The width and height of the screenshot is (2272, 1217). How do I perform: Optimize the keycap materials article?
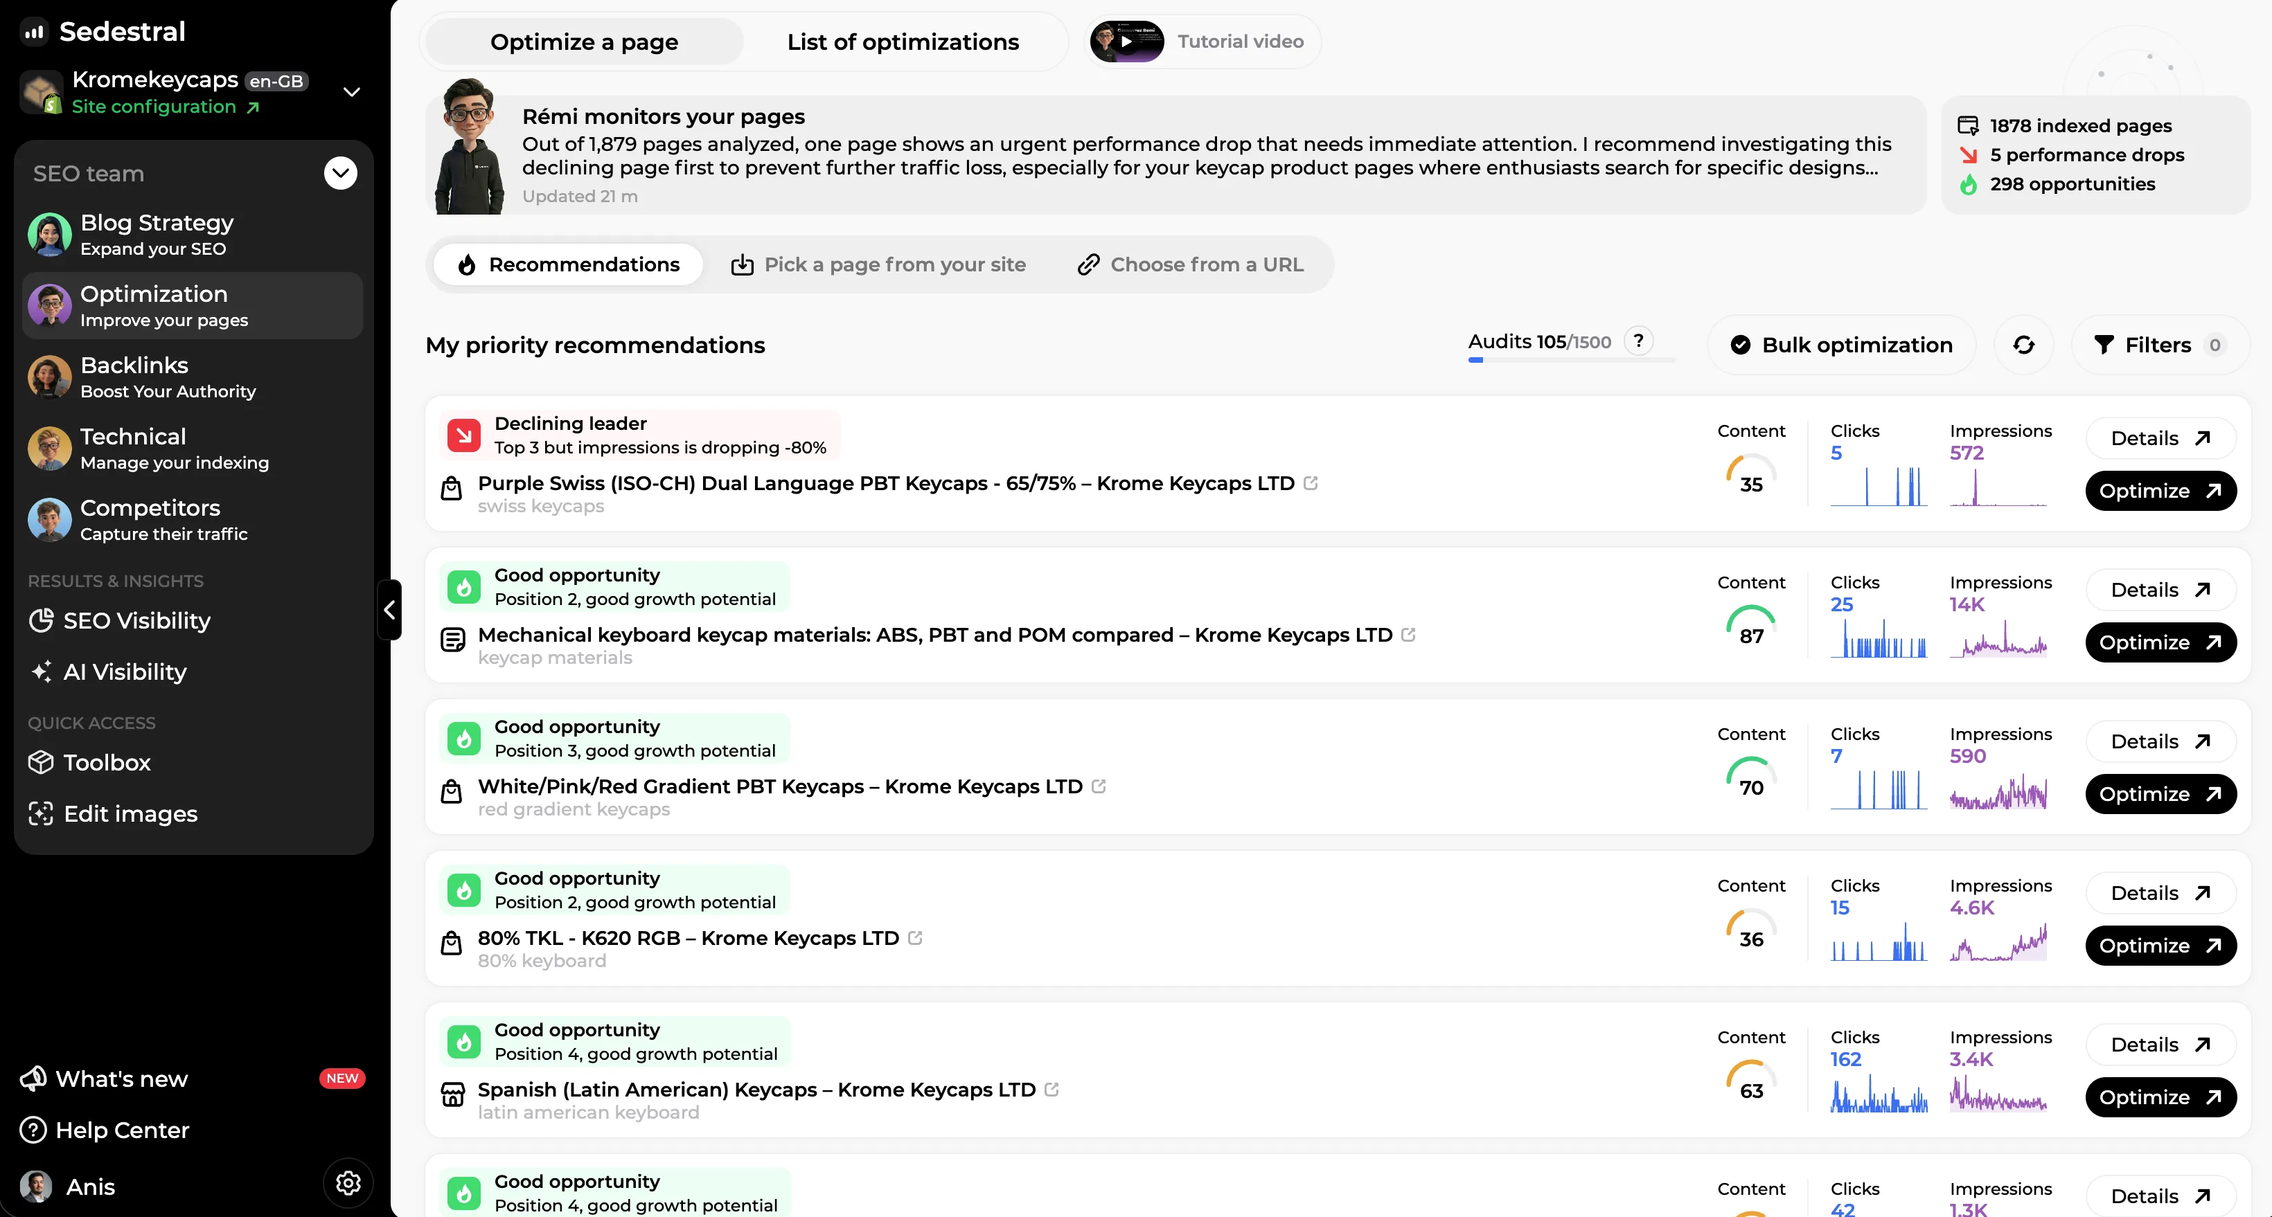[2161, 642]
